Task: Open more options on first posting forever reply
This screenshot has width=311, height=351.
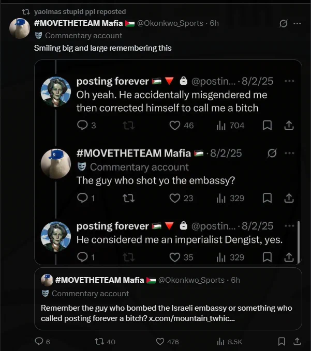Action: [x=289, y=81]
